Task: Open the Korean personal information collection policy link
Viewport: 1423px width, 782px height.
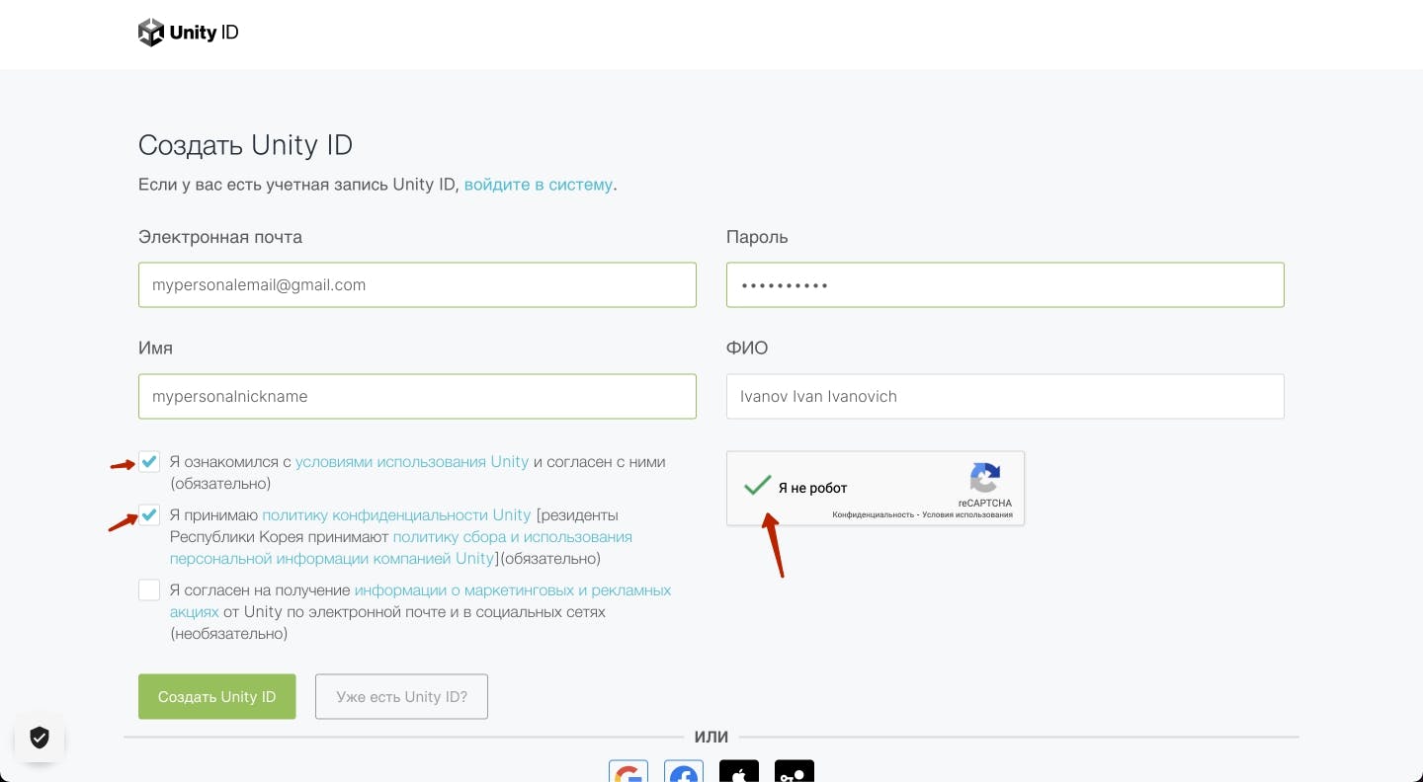Action: coord(401,547)
